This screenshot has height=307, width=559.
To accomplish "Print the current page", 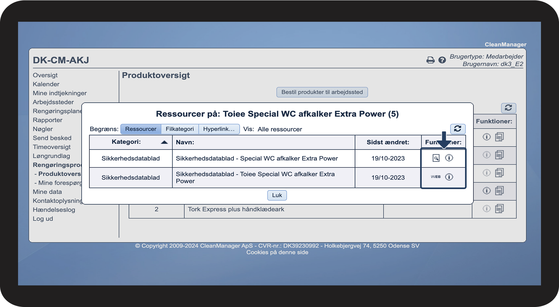I will coord(431,60).
